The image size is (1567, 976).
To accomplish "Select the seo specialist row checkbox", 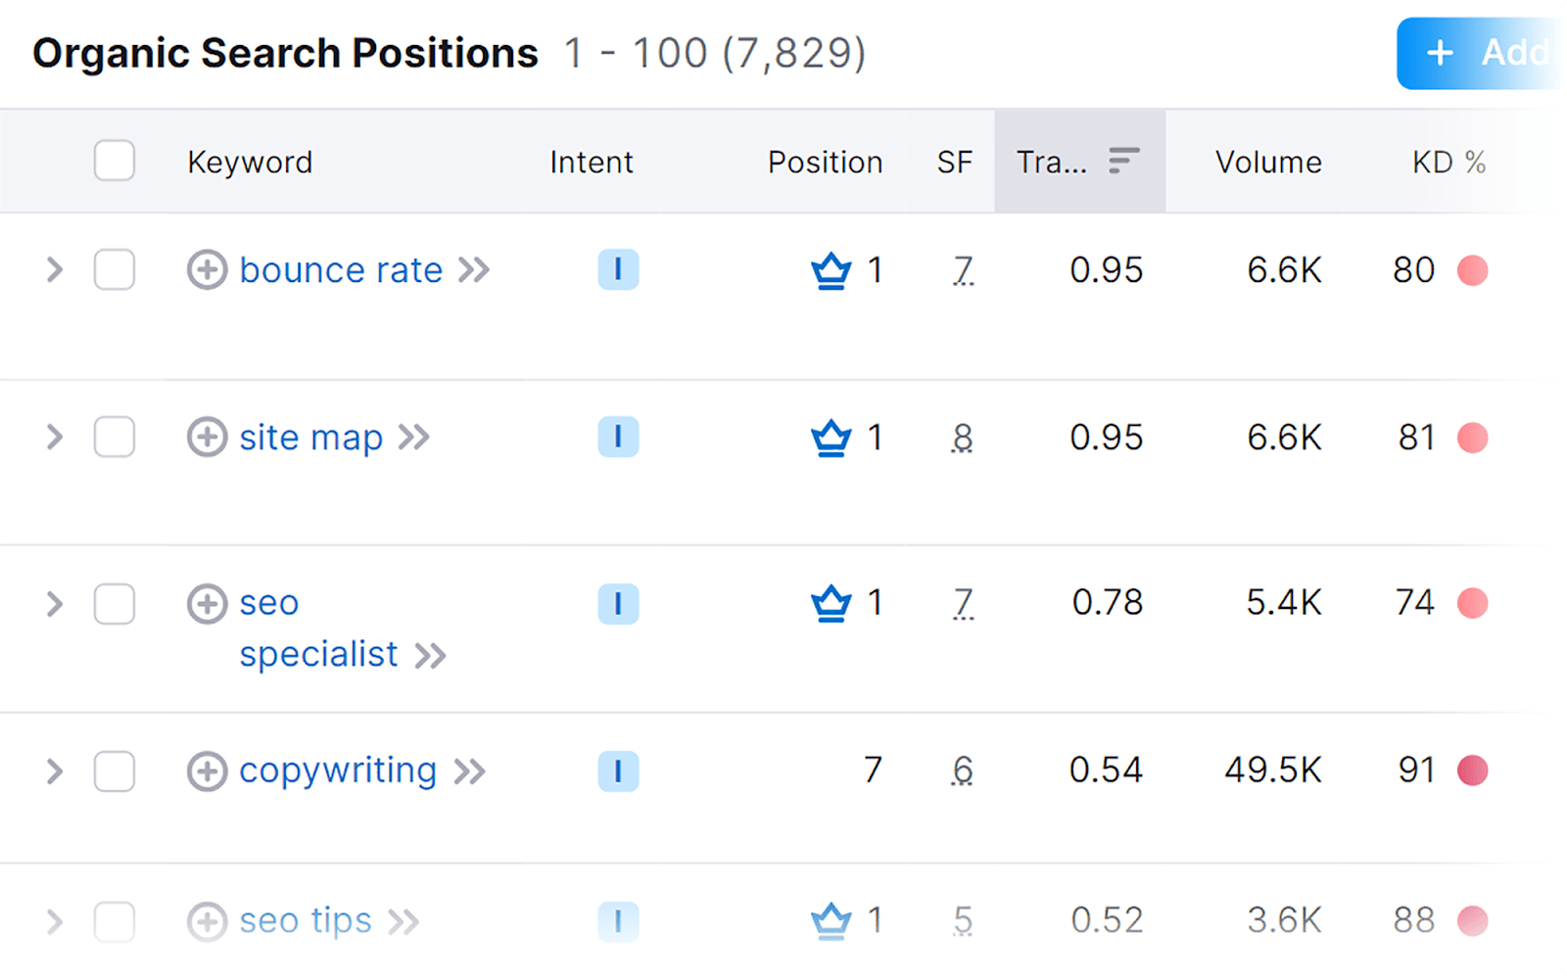I will point(115,604).
